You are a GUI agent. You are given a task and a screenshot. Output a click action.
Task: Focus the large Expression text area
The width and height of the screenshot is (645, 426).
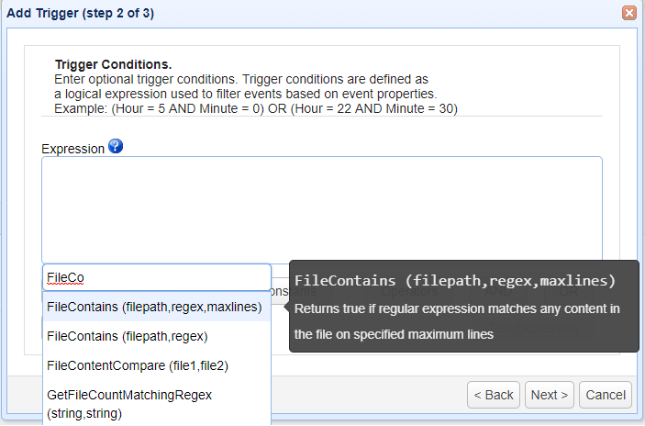(321, 208)
